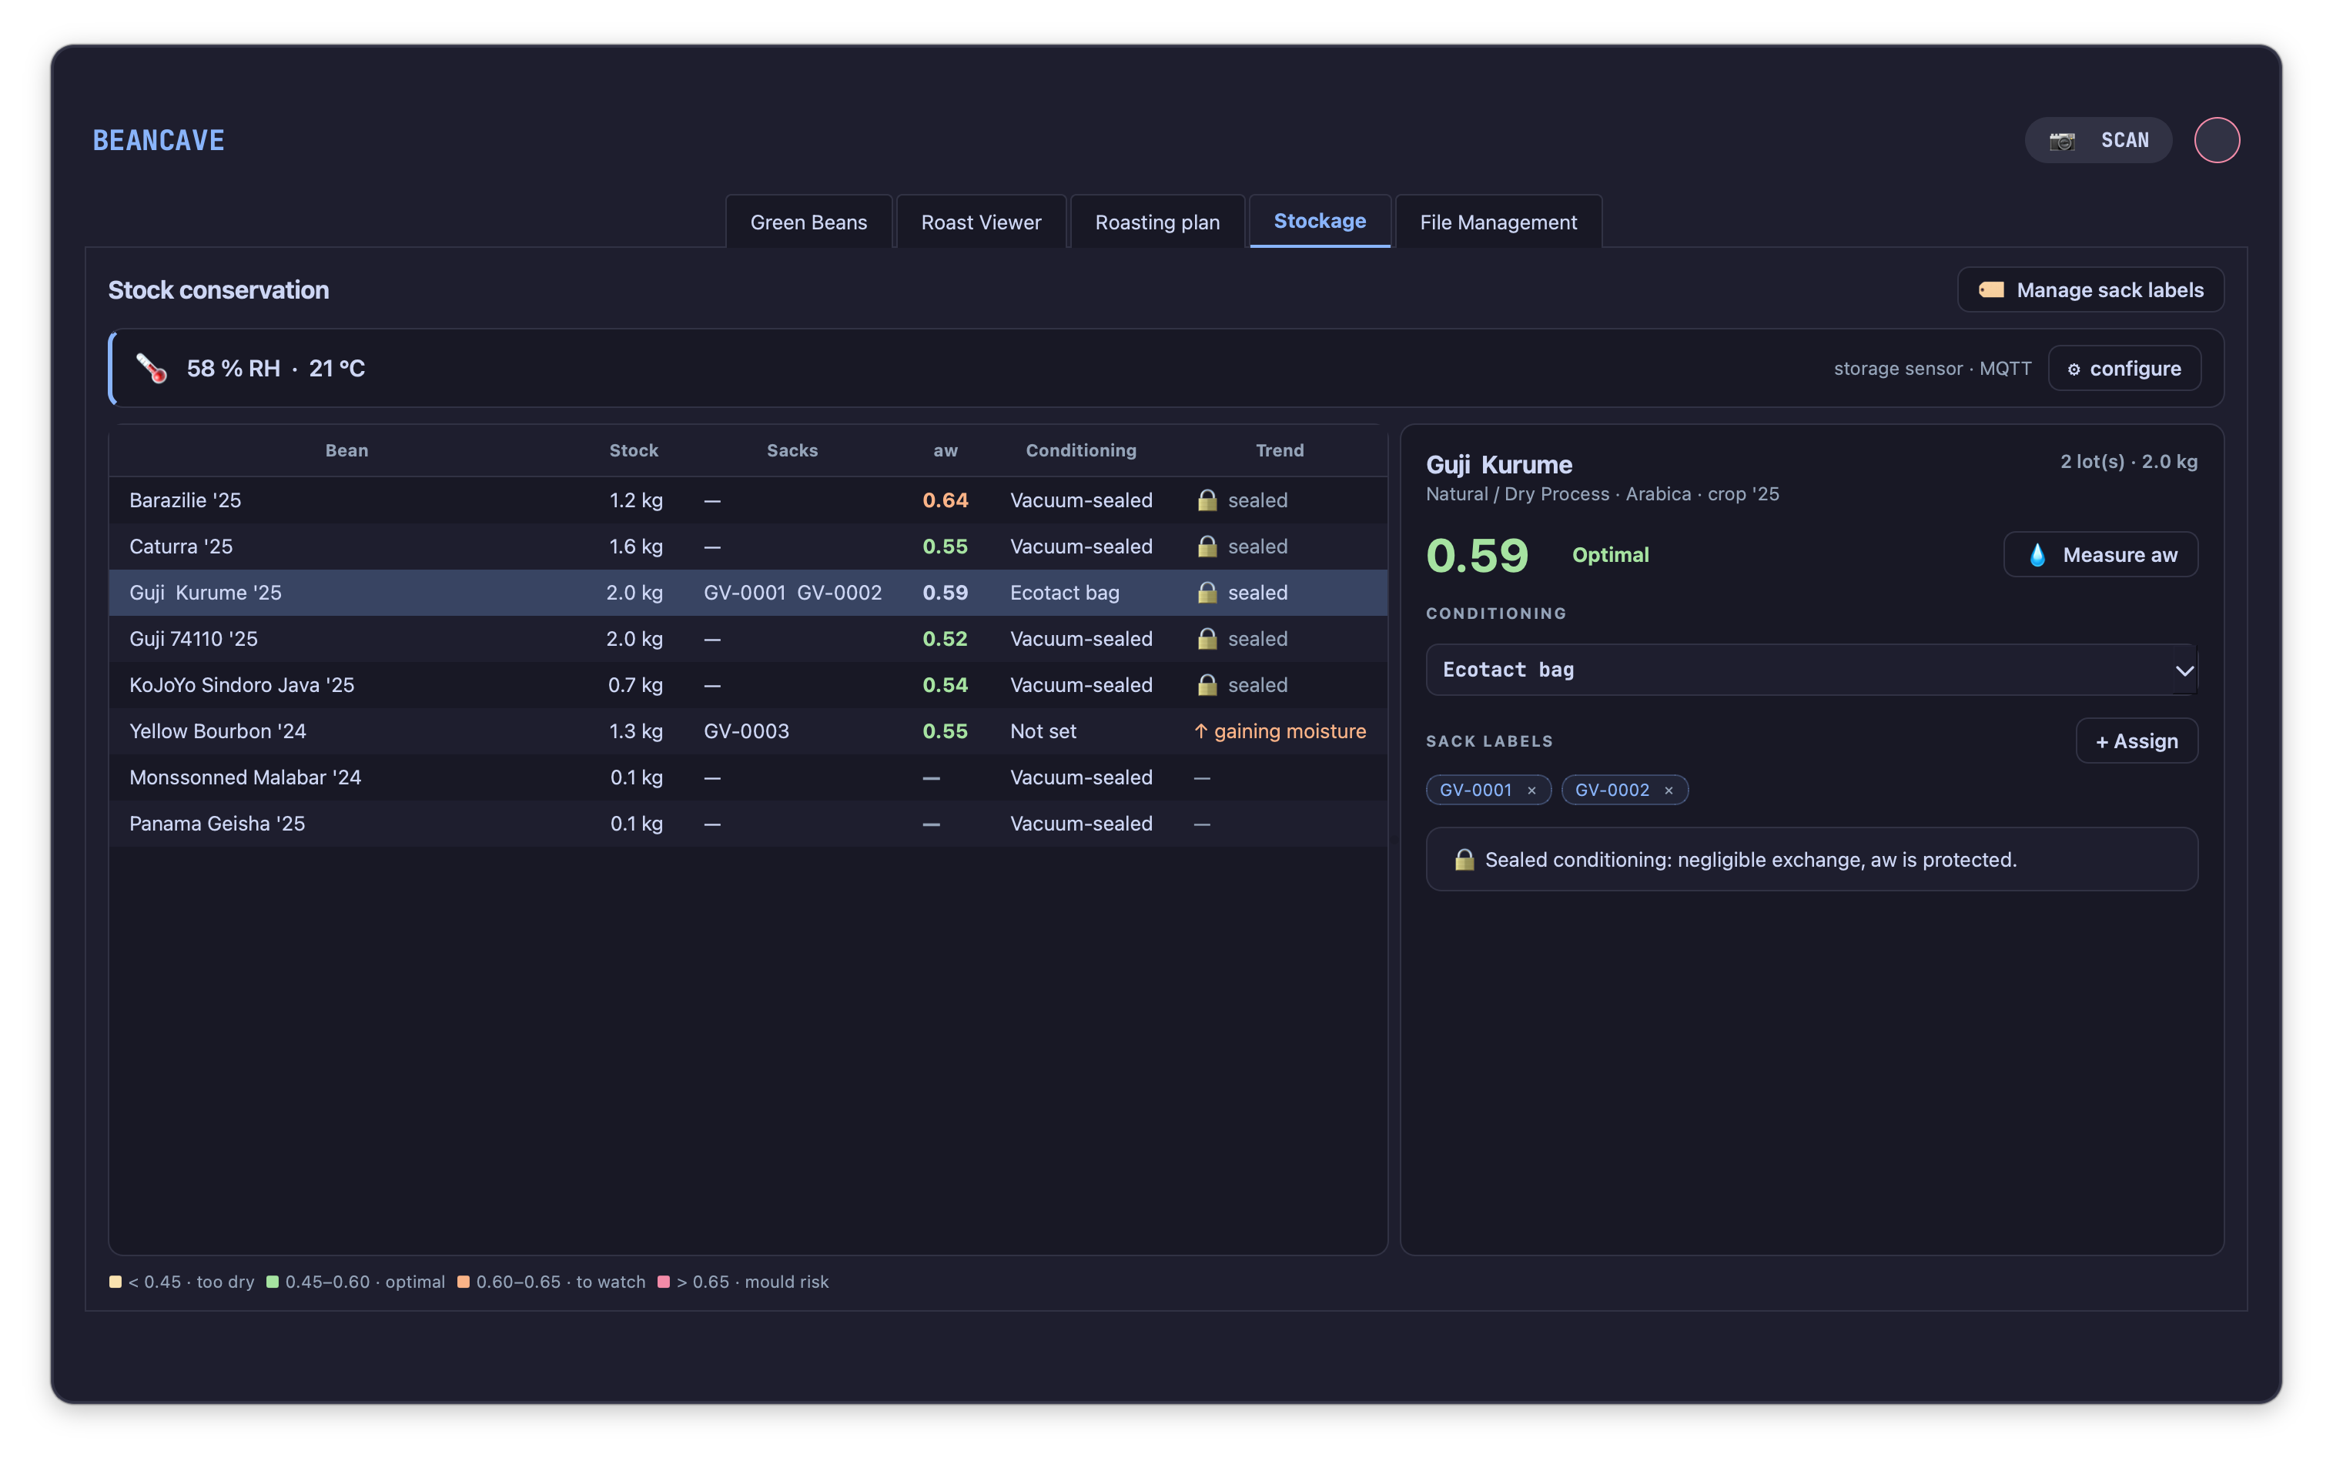Click lock icon in KoJoYo Sindoro Java row
Image resolution: width=2333 pixels, height=1461 pixels.
point(1207,685)
